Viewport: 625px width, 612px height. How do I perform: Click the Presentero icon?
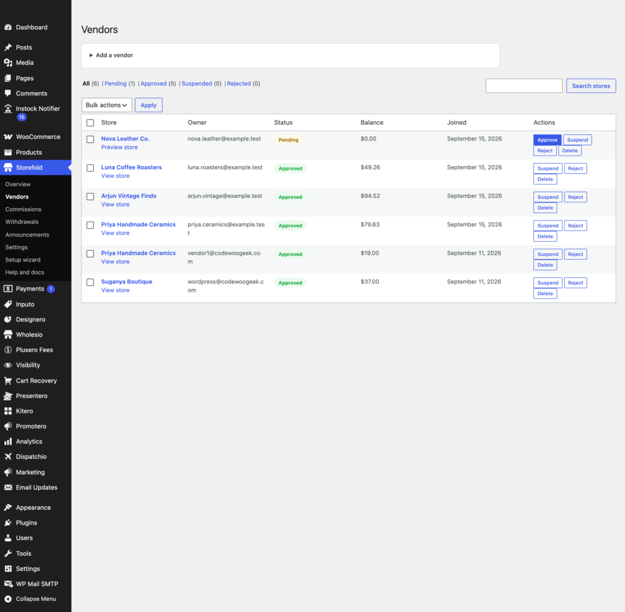tap(8, 396)
